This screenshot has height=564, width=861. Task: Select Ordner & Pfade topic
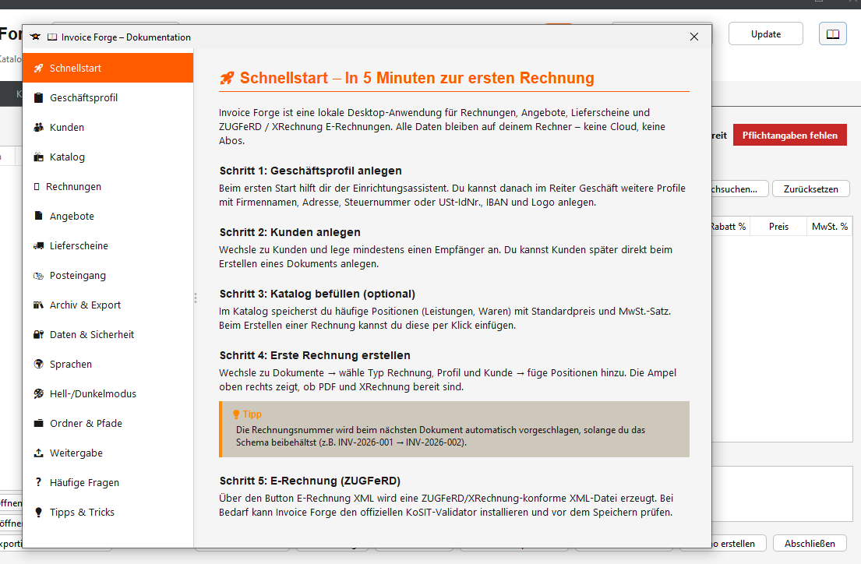[x=108, y=424]
